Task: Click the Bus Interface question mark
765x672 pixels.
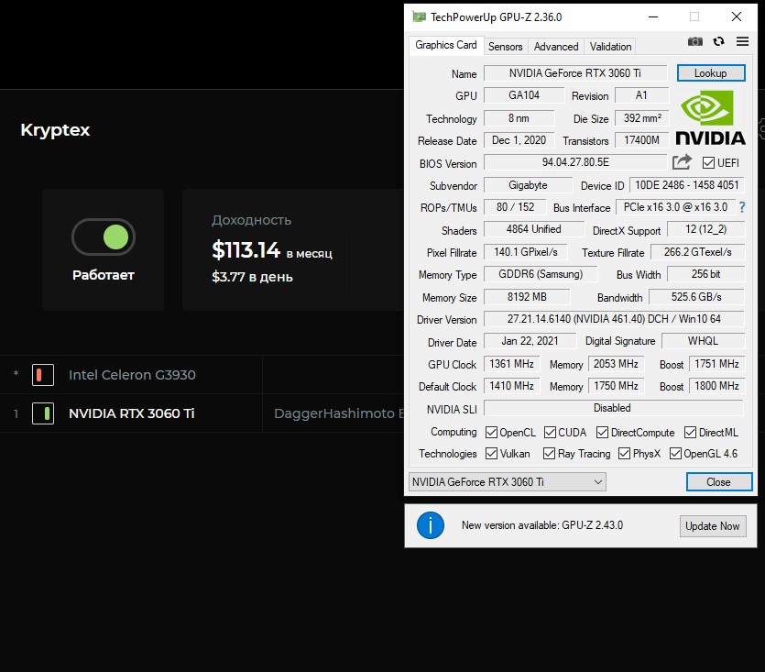Action: click(742, 207)
